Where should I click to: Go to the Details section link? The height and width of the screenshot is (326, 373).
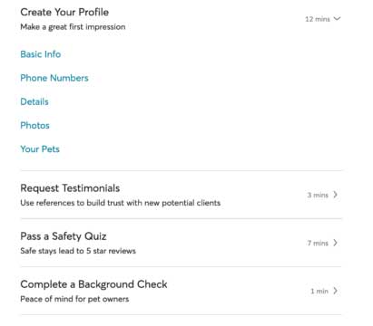tap(34, 101)
